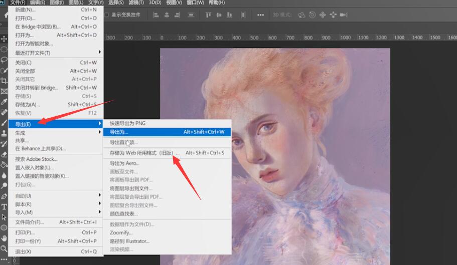Enable 显示变换控件 checkbox

[106, 15]
